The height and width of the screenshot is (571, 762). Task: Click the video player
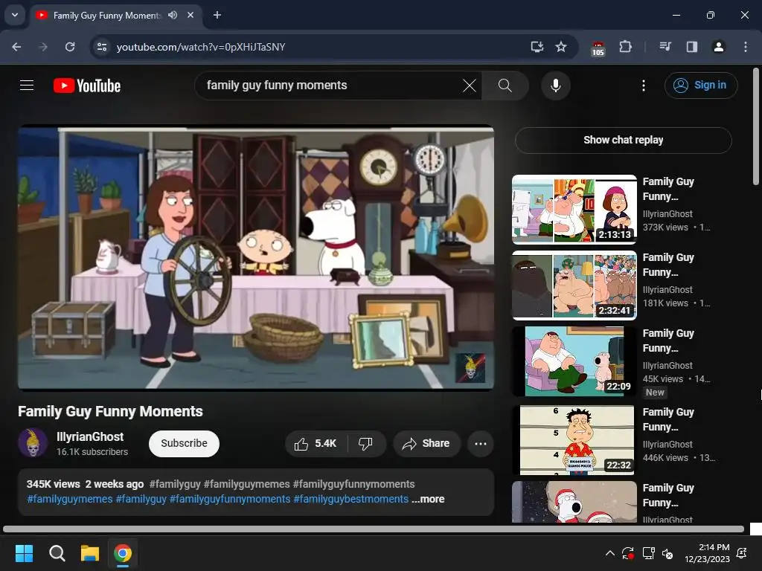click(256, 257)
